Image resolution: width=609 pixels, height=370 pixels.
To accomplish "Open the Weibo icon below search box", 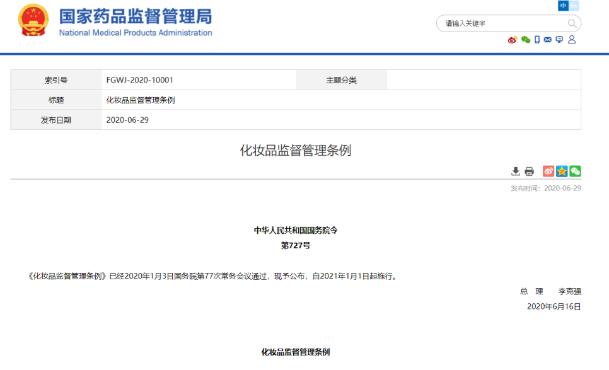I will click(x=513, y=40).
